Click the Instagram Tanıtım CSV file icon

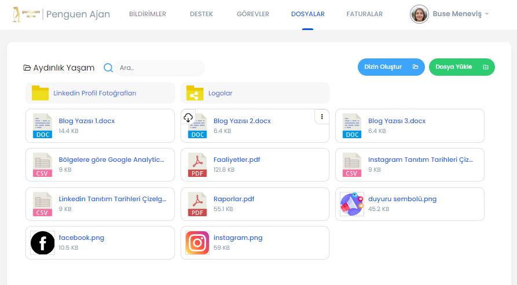pyautogui.click(x=352, y=165)
